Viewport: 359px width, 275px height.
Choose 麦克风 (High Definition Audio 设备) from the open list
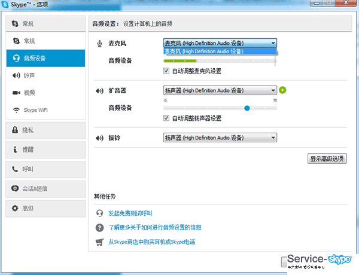(x=220, y=51)
